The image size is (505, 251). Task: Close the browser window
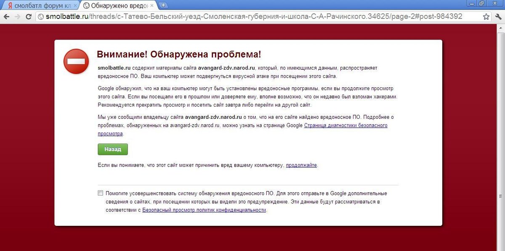495,3
